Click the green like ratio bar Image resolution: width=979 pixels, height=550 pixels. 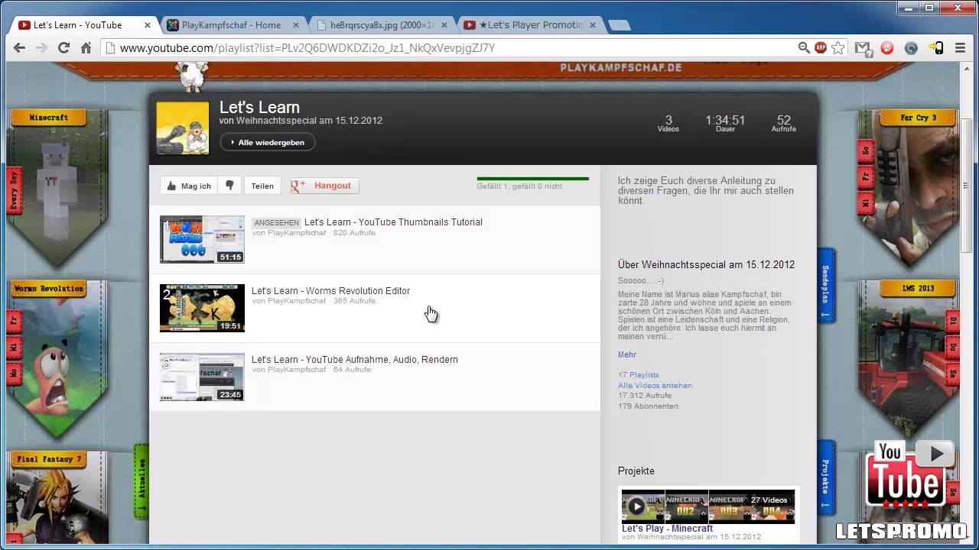click(533, 179)
